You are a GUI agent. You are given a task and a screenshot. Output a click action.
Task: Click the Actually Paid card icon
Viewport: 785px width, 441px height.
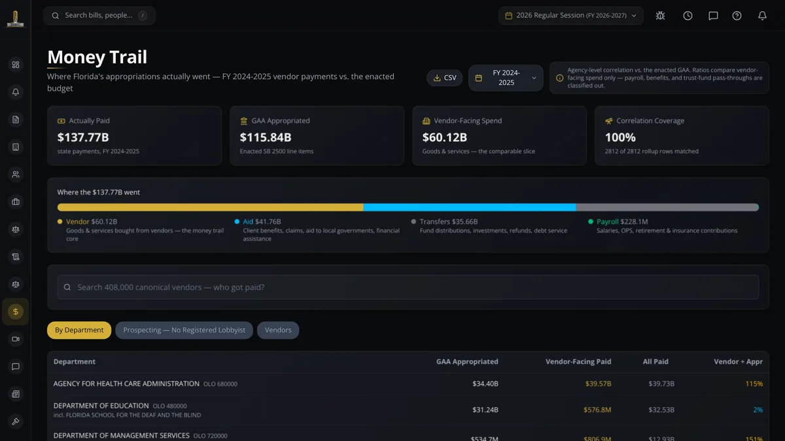(61, 121)
